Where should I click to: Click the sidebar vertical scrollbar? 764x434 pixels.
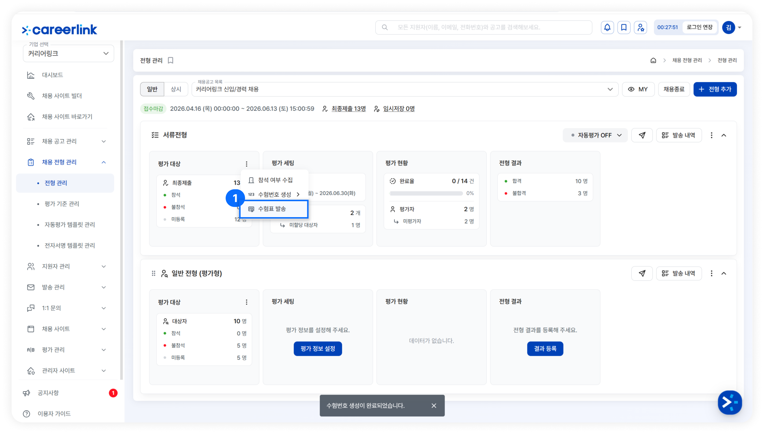[121, 210]
